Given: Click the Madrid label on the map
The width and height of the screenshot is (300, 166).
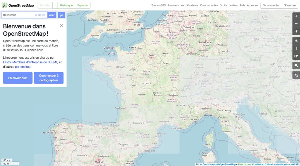Looking at the screenshot, I should pyautogui.click(x=98, y=162).
